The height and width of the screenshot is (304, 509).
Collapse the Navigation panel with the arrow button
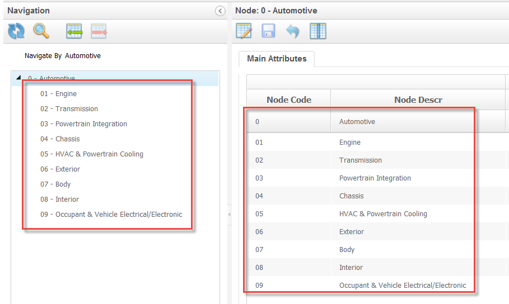point(220,11)
